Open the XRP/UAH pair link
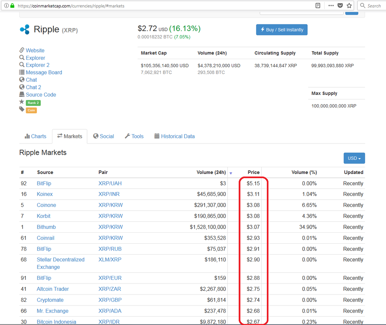The width and height of the screenshot is (386, 325). pos(110,183)
